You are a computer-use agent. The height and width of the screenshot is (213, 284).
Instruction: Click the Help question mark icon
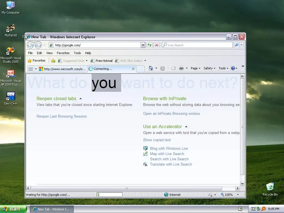(233, 68)
